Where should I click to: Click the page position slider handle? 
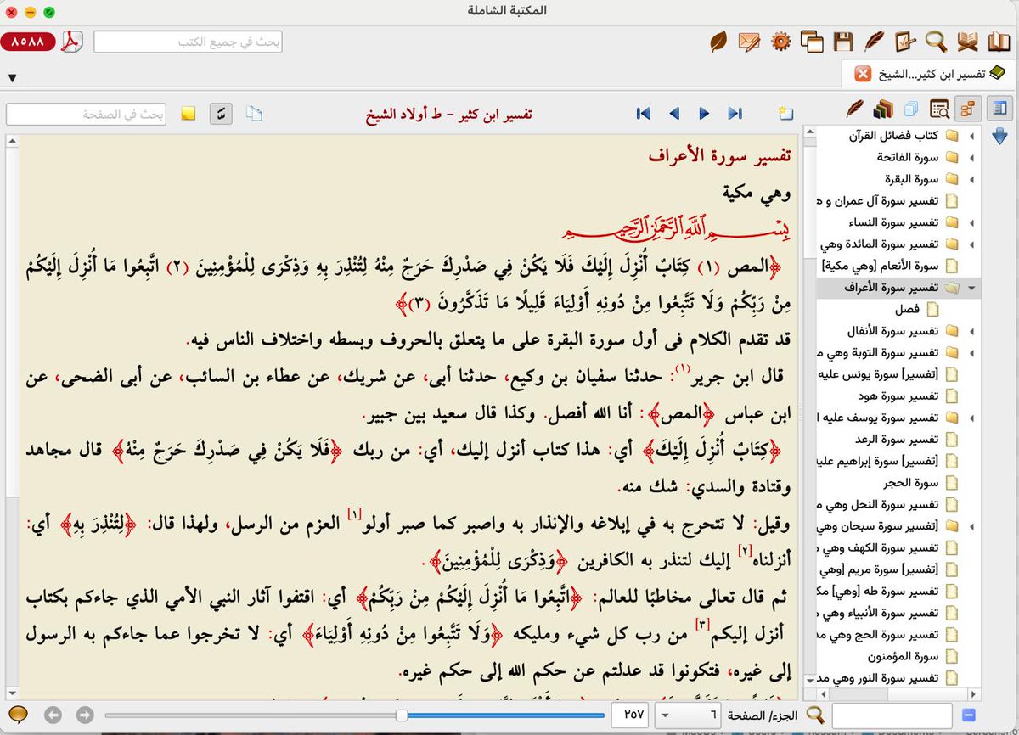(400, 715)
